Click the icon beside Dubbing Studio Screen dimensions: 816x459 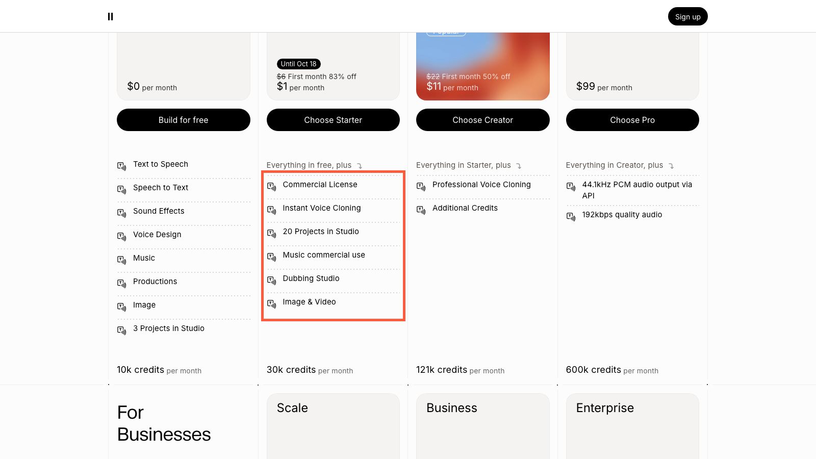click(271, 280)
